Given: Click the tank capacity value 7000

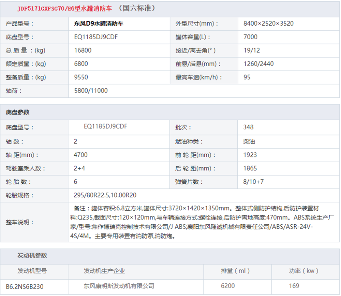Looking at the screenshot, I should pyautogui.click(x=250, y=37).
